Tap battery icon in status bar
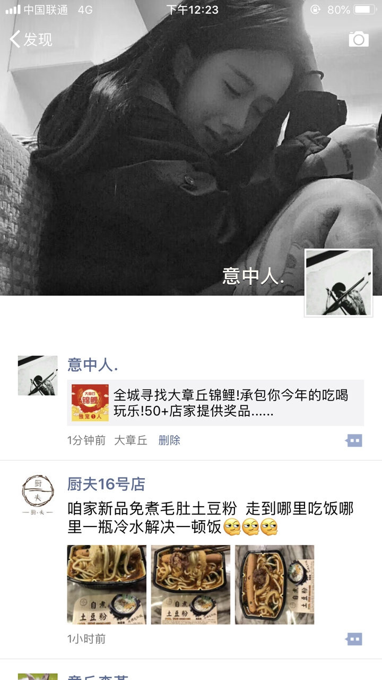Image resolution: width=382 pixels, height=680 pixels. (x=365, y=10)
